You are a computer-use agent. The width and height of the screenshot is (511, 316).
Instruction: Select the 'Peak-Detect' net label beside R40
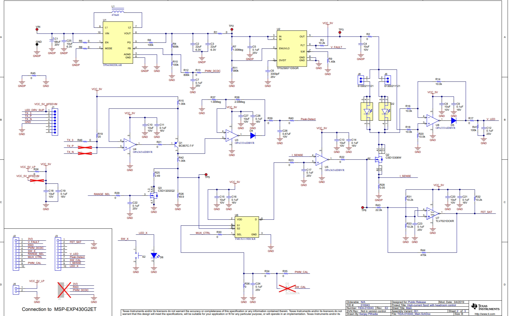[x=308, y=119]
